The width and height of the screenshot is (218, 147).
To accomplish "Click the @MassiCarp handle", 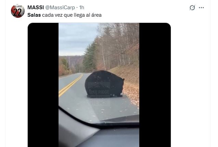I will 60,8.
